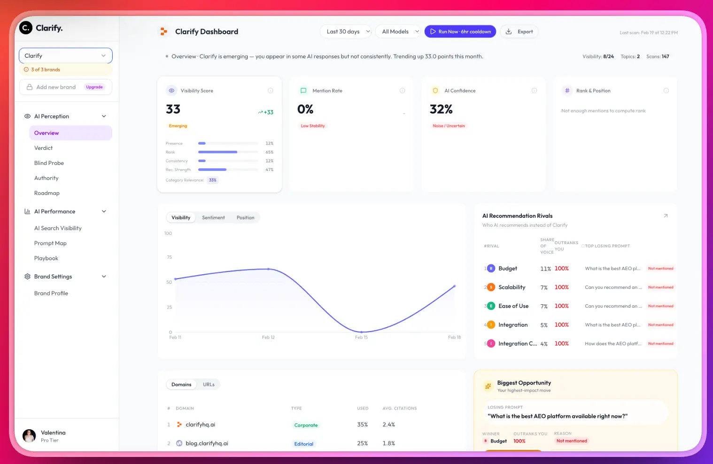Screen dimensions: 713x464
Task: Collapse the AI Performance section
Action: (104, 211)
